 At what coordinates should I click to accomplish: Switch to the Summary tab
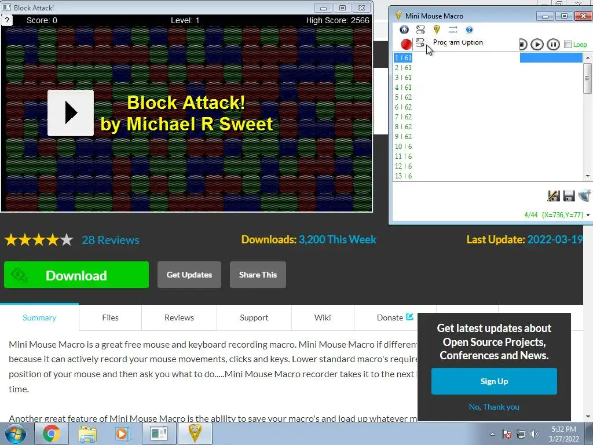point(39,318)
